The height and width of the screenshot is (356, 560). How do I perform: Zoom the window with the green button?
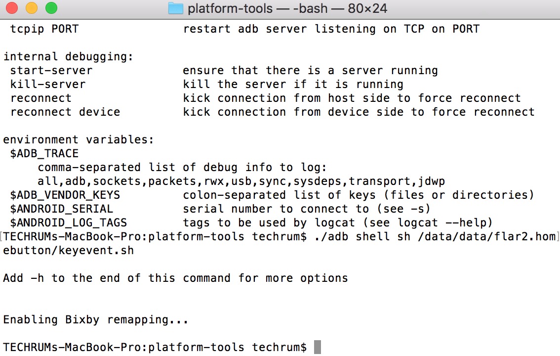pos(51,8)
